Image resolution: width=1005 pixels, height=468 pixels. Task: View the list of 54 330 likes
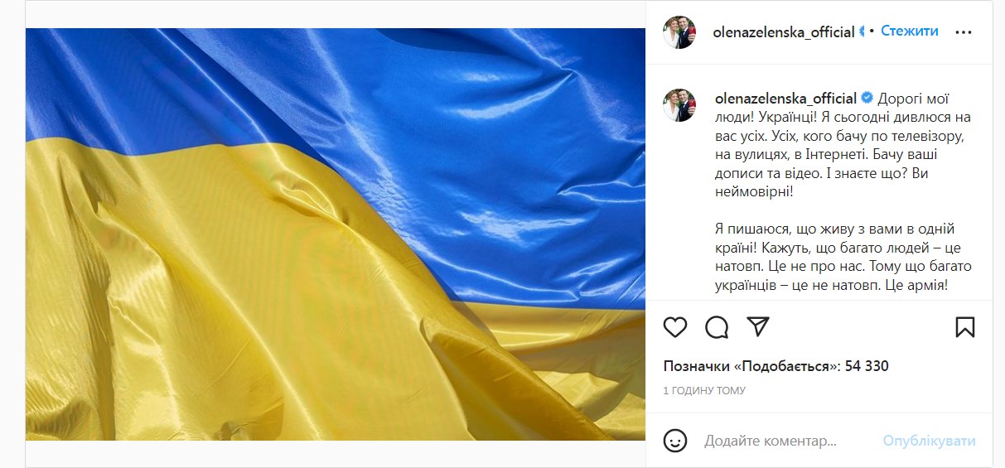[x=776, y=366]
